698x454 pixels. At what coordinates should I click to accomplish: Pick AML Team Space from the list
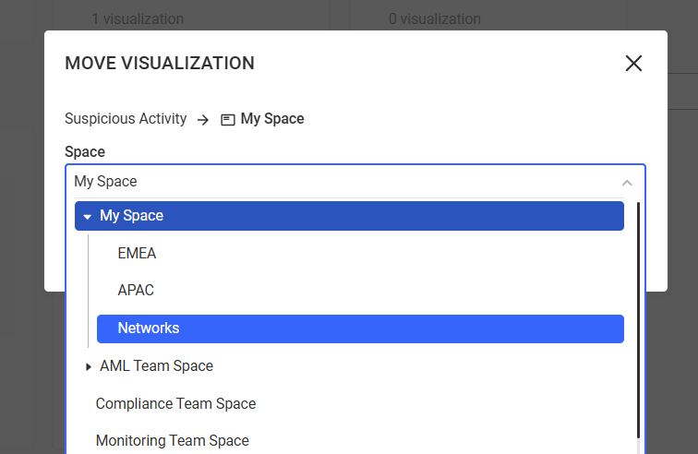click(156, 366)
